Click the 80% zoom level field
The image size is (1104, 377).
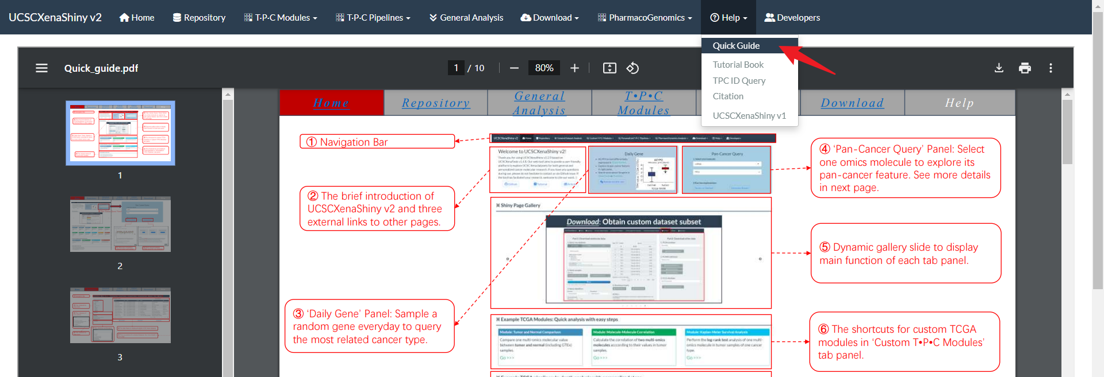tap(544, 68)
